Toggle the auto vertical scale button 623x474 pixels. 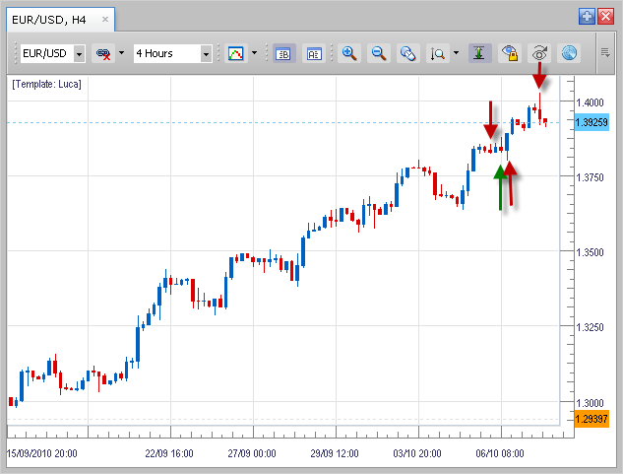479,53
